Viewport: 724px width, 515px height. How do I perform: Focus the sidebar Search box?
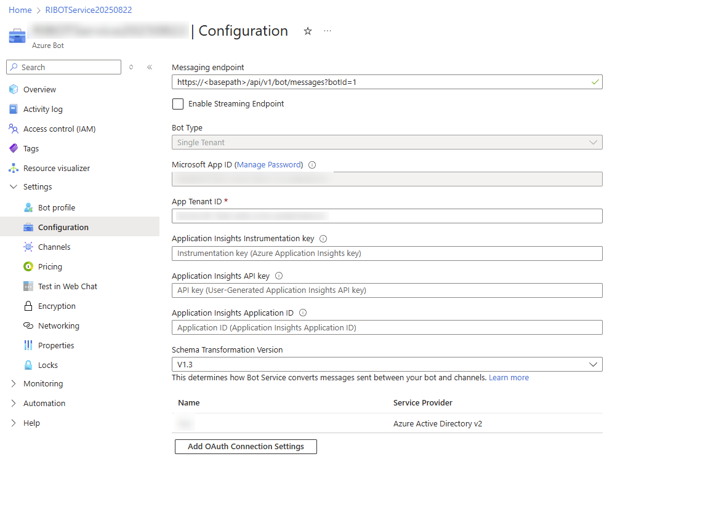click(x=64, y=68)
